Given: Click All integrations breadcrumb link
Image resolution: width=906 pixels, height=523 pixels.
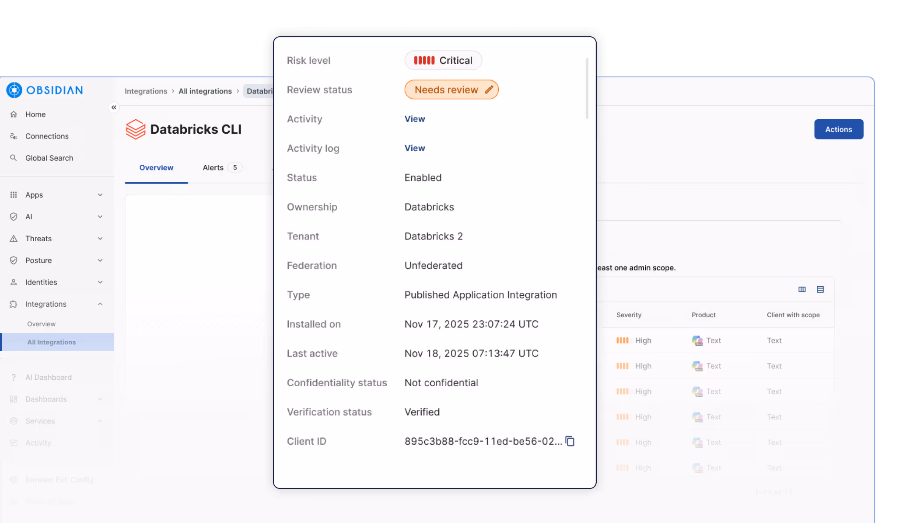Looking at the screenshot, I should point(205,91).
